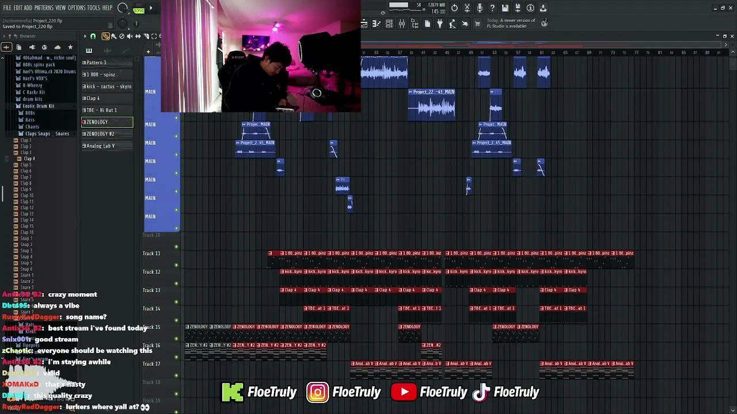Screen dimensions: 737x414
Task: Save project with the floppy disk icon
Action: pyautogui.click(x=505, y=8)
